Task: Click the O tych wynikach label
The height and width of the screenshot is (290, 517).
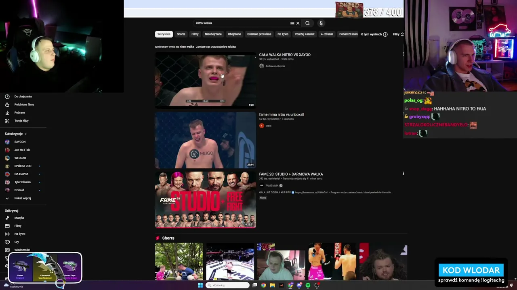Action: [x=371, y=34]
